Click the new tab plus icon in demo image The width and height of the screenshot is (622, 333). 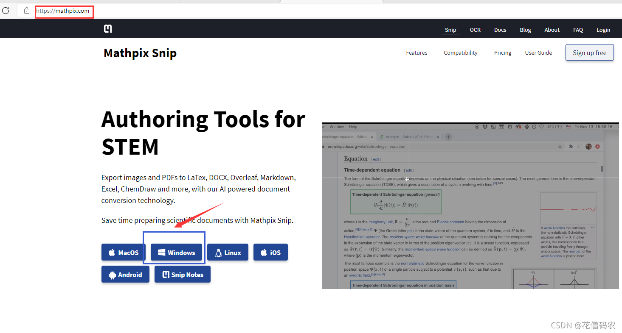point(448,137)
